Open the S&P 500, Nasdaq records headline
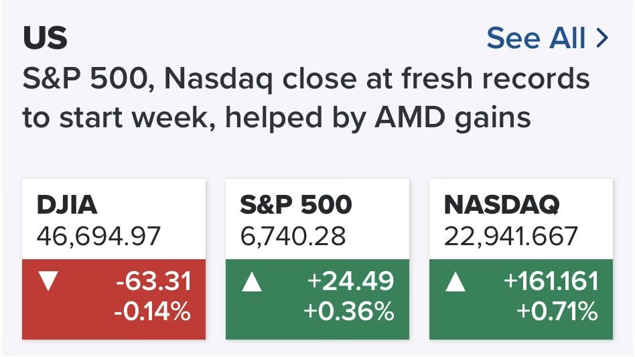Screen dimensions: 635x357 [306, 80]
